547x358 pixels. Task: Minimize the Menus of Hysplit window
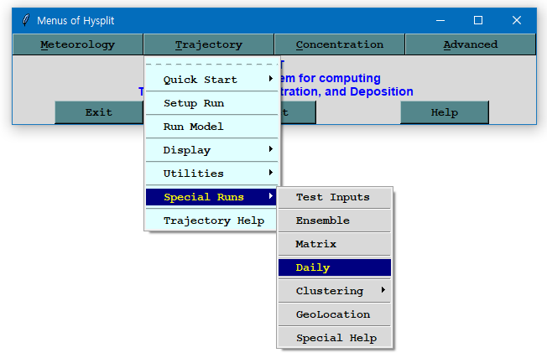click(440, 20)
